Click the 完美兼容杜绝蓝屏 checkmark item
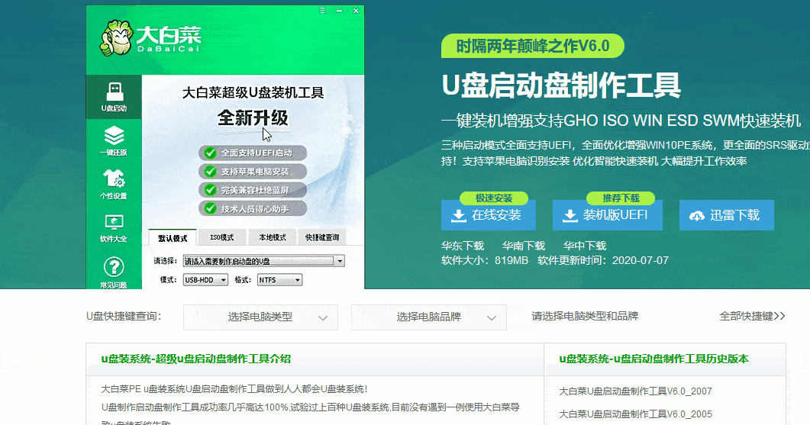The width and height of the screenshot is (810, 425). (x=253, y=190)
